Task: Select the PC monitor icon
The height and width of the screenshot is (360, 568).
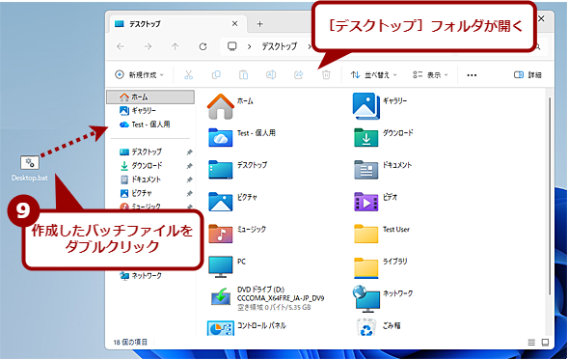Action: (220, 266)
